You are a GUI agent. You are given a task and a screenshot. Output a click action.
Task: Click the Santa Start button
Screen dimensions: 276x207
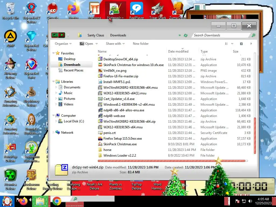pyautogui.click(x=7, y=201)
